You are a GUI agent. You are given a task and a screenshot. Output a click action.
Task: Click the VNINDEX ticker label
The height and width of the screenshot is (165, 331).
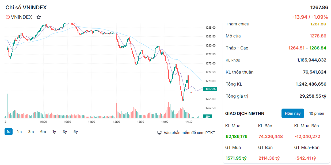coord(21,17)
